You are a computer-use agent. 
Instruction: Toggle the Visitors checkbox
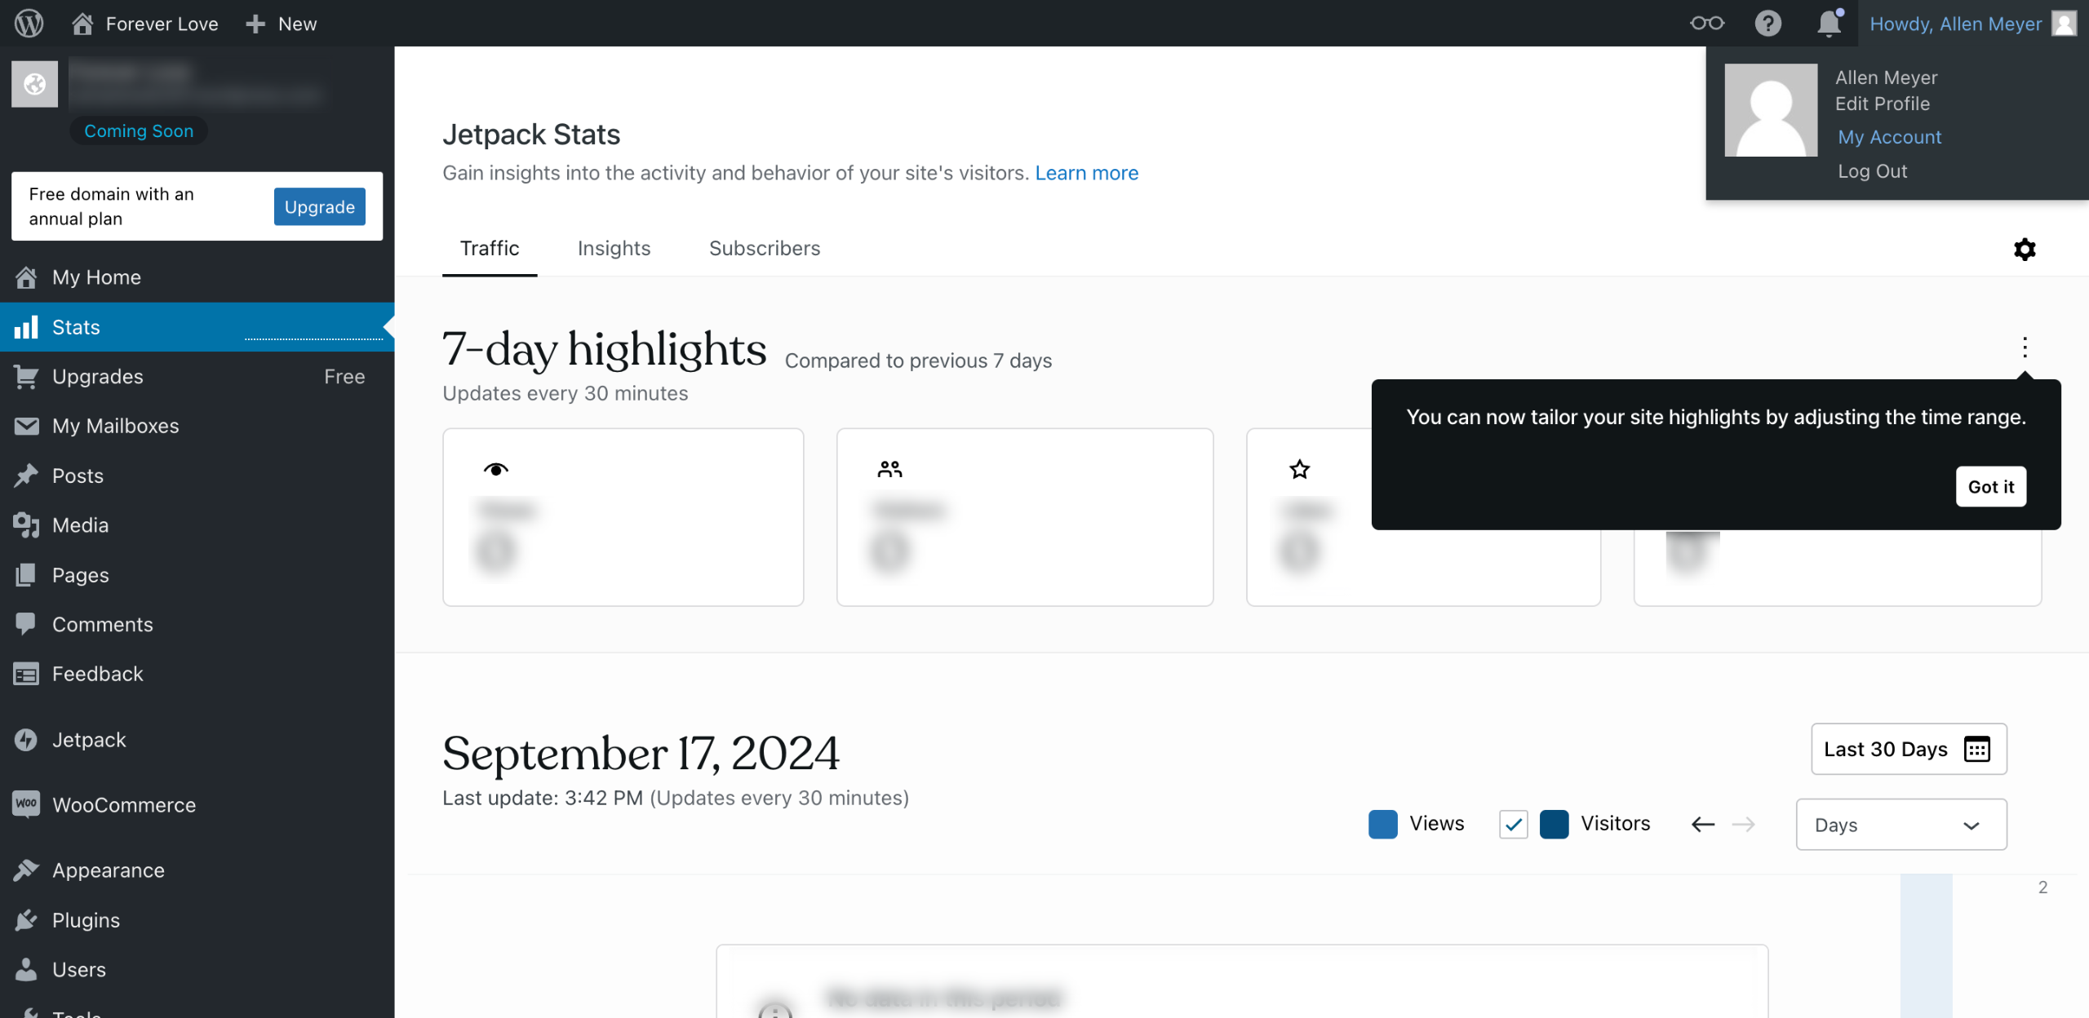[1513, 824]
